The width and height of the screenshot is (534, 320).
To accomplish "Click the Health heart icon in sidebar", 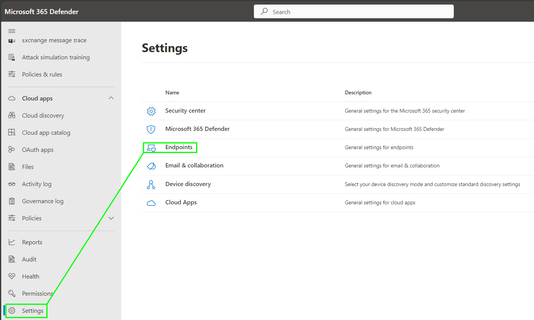I will click(x=12, y=276).
